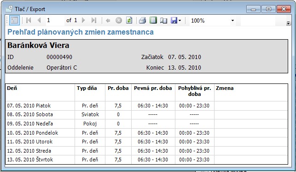This screenshot has height=172, width=296.
Task: Click the export save disk icon
Action: click(174, 20)
